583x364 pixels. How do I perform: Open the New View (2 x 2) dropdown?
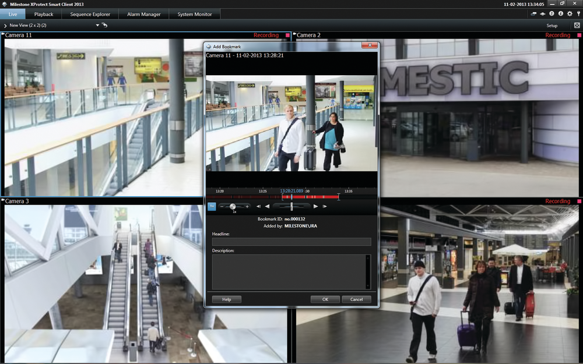97,25
